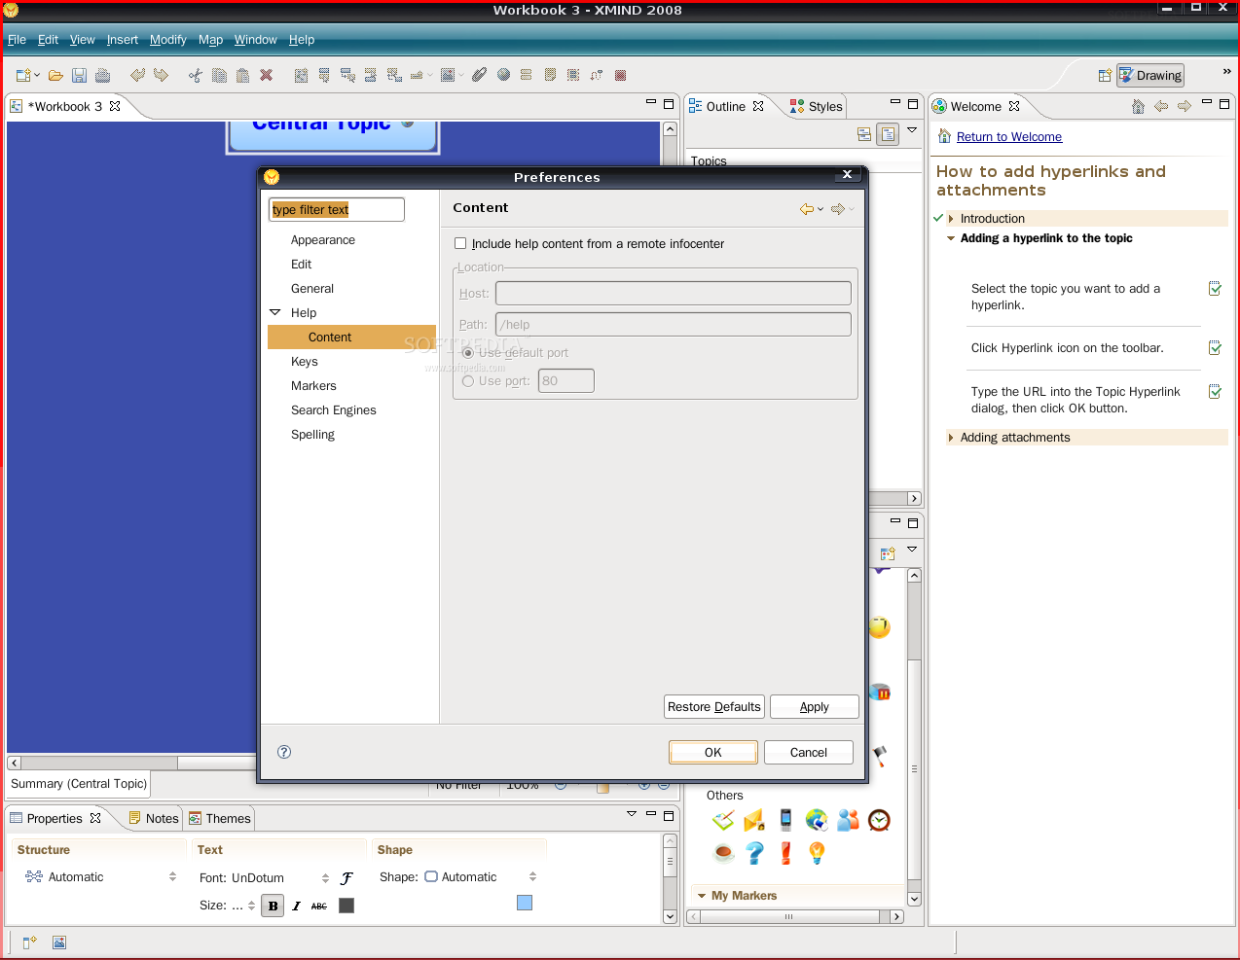The height and width of the screenshot is (960, 1240).
Task: Collapse the Help node in Preferences tree
Action: pyautogui.click(x=275, y=313)
